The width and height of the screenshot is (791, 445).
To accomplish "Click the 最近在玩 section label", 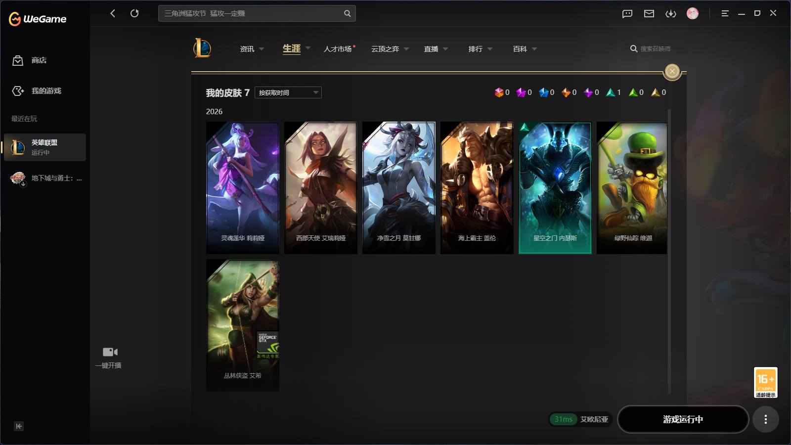I will 24,119.
